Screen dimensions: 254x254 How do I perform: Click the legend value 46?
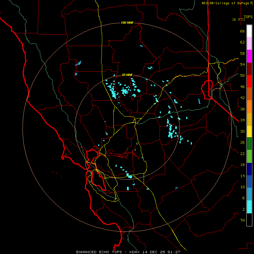click(x=242, y=87)
